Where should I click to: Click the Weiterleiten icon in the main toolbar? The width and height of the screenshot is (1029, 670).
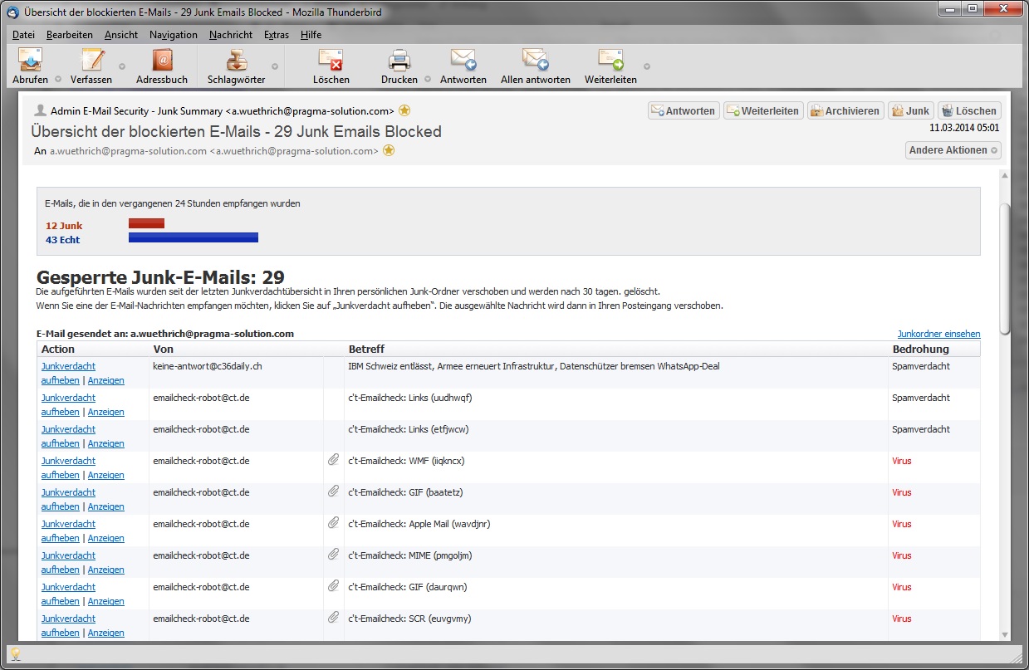tap(610, 61)
